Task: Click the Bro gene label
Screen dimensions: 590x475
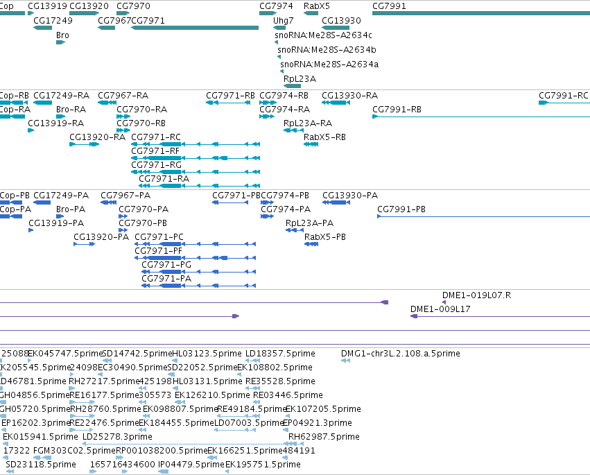Action: tap(62, 35)
